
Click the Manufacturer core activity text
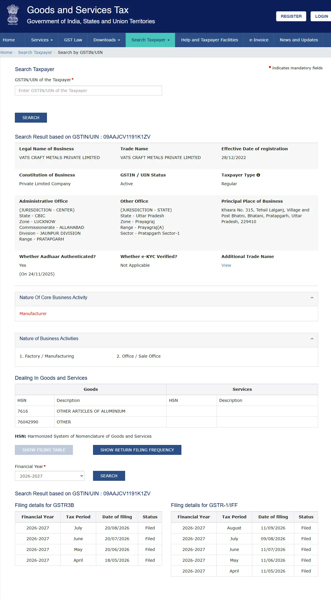(33, 314)
